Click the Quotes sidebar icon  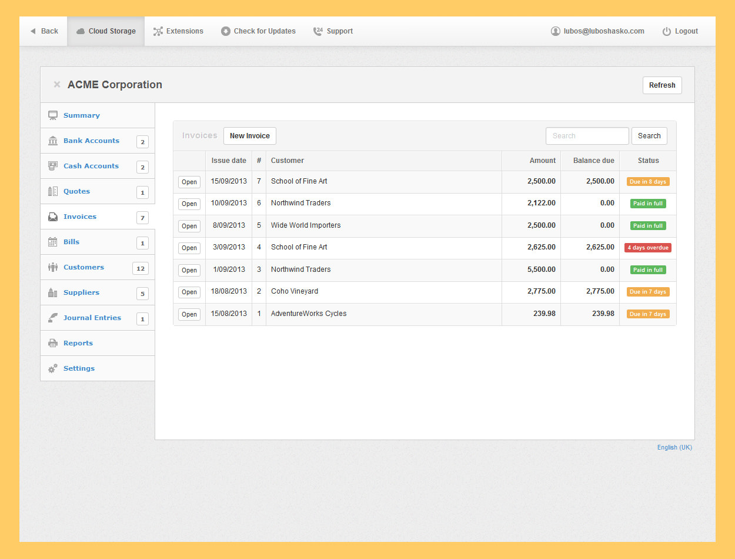coord(53,191)
